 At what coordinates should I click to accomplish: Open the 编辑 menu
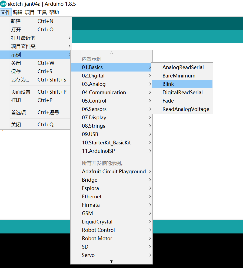18,12
